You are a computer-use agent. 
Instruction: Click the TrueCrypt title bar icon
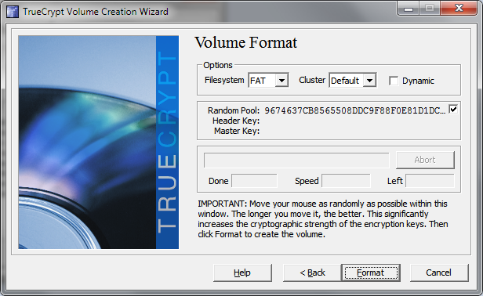13,12
